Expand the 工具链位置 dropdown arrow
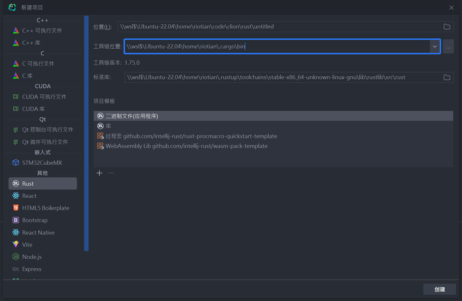 click(435, 47)
